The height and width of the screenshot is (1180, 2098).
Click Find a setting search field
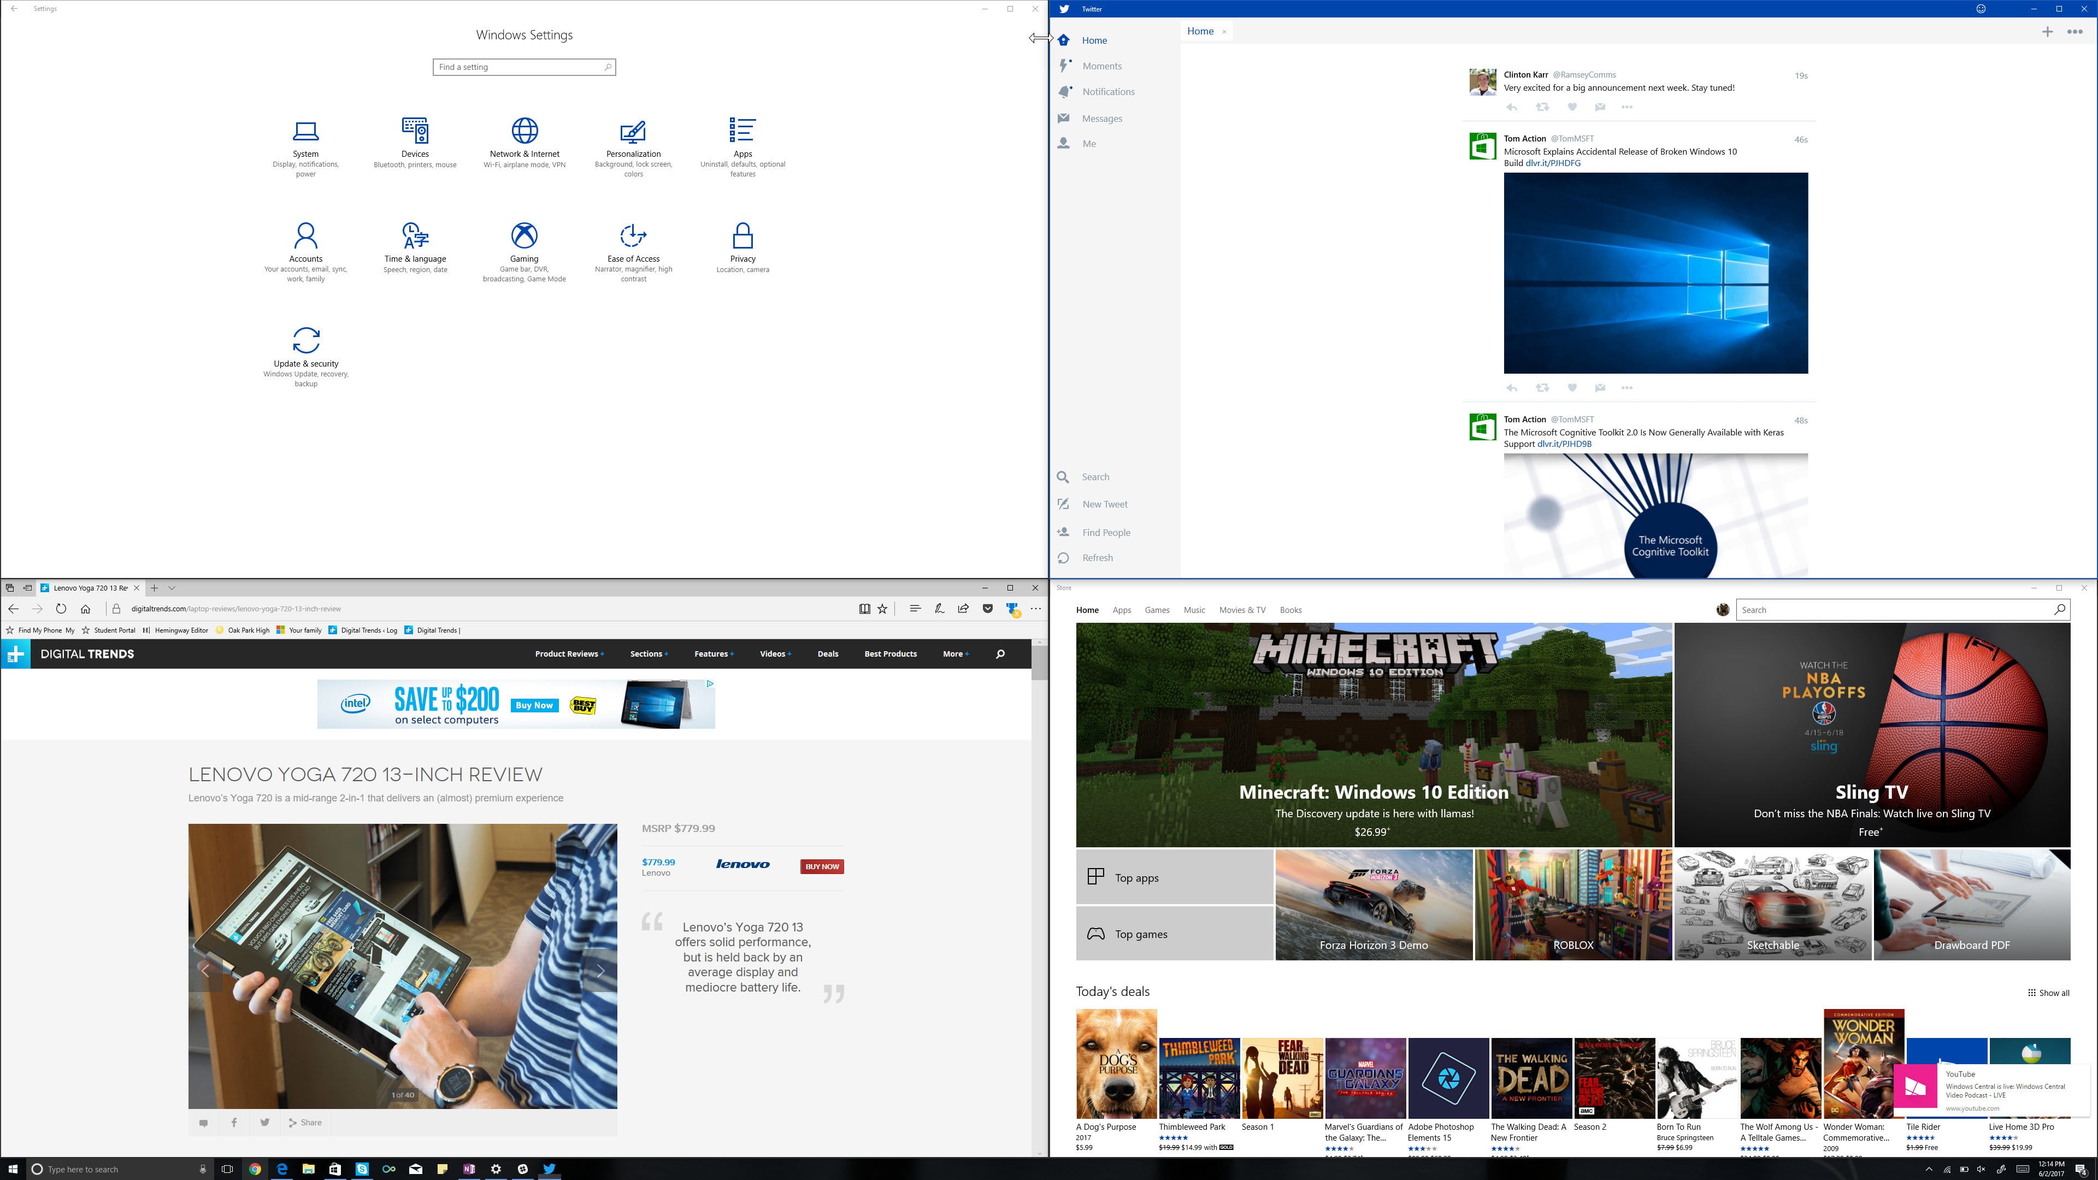[524, 68]
